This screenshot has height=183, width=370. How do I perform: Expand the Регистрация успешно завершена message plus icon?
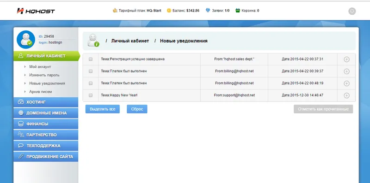pos(346,59)
